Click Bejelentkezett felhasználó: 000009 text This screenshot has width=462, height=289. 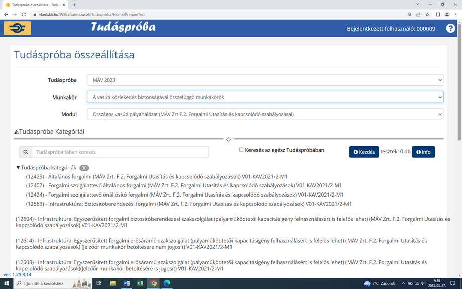(x=391, y=29)
